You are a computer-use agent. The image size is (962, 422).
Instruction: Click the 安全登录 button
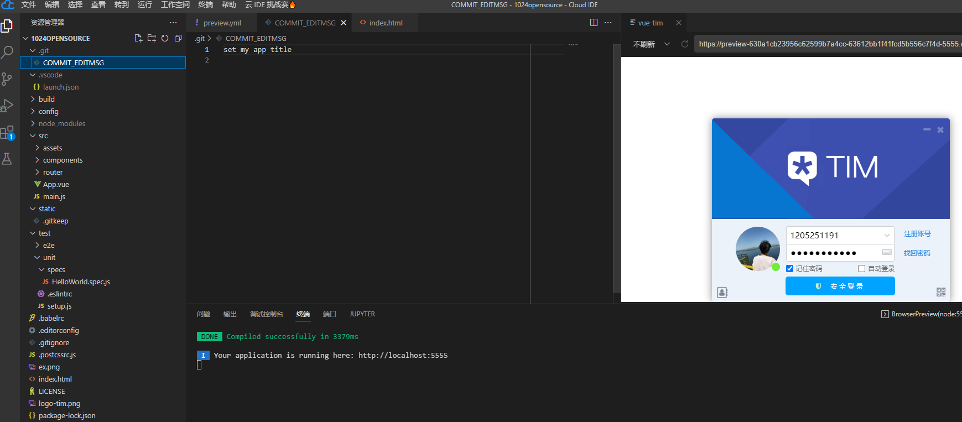pyautogui.click(x=840, y=286)
